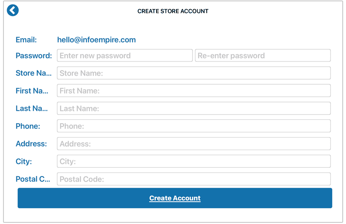Click into the First Name field
Image resolution: width=346 pixels, height=224 pixels.
click(194, 91)
